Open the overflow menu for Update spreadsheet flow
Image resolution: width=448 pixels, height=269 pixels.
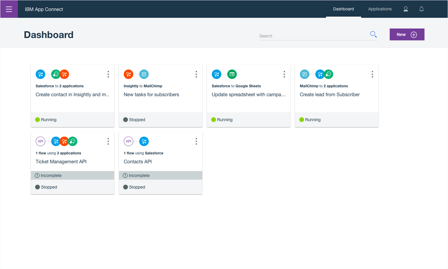pos(284,74)
